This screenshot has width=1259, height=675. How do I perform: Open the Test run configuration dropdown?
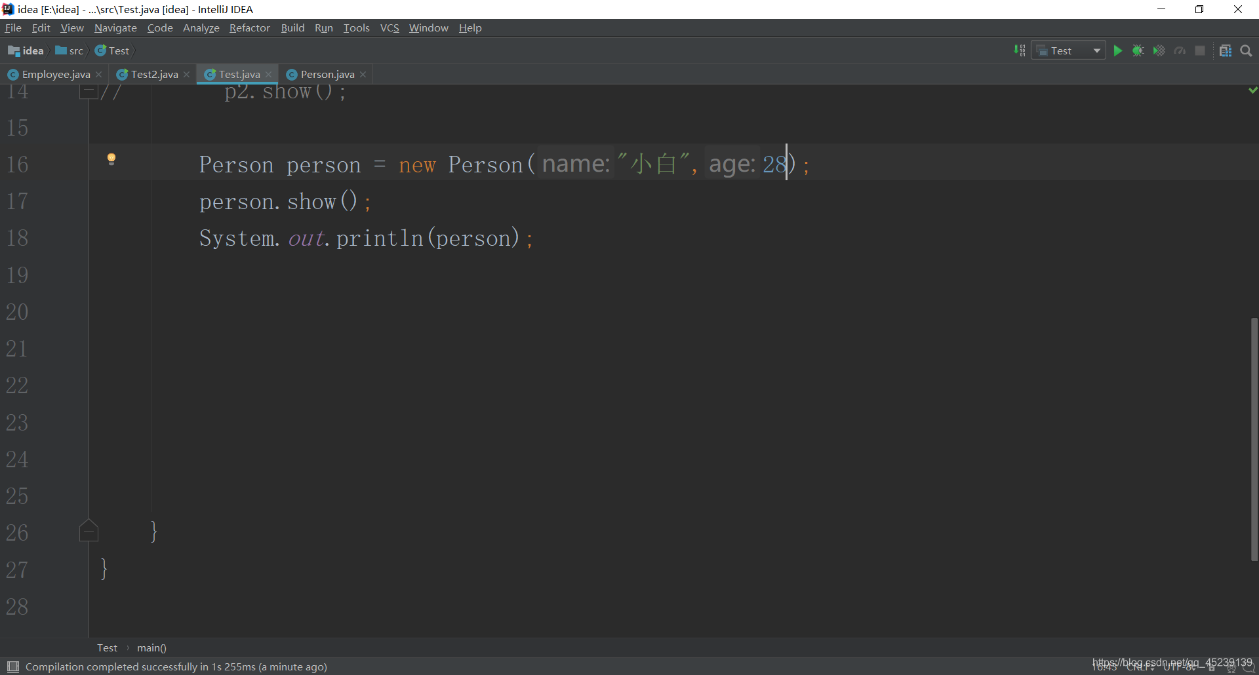(x=1069, y=50)
